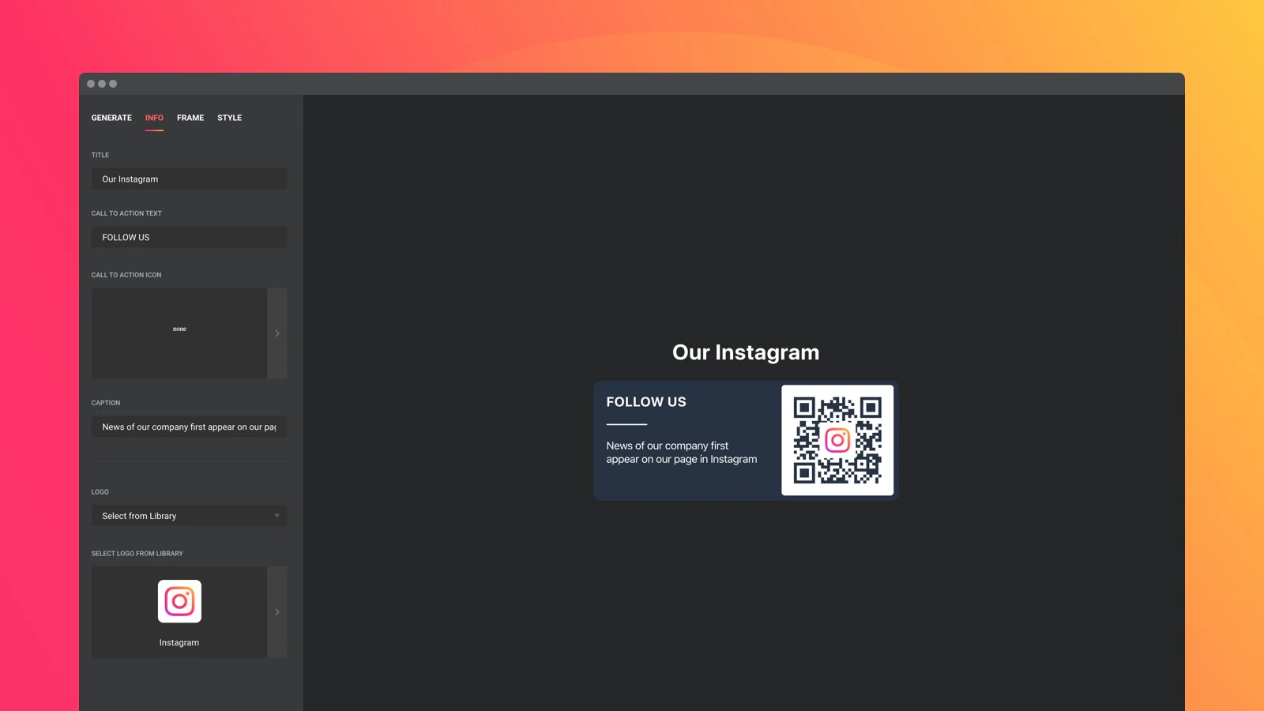
Task: Open the call to action icon chooser arrow
Action: (x=277, y=333)
